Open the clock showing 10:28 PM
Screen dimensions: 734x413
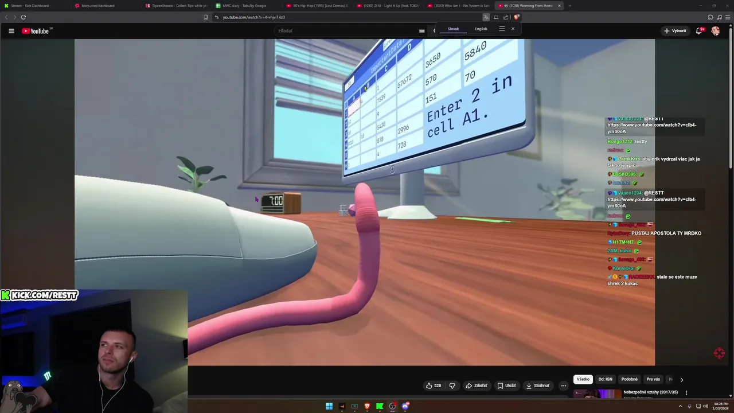pyautogui.click(x=719, y=406)
